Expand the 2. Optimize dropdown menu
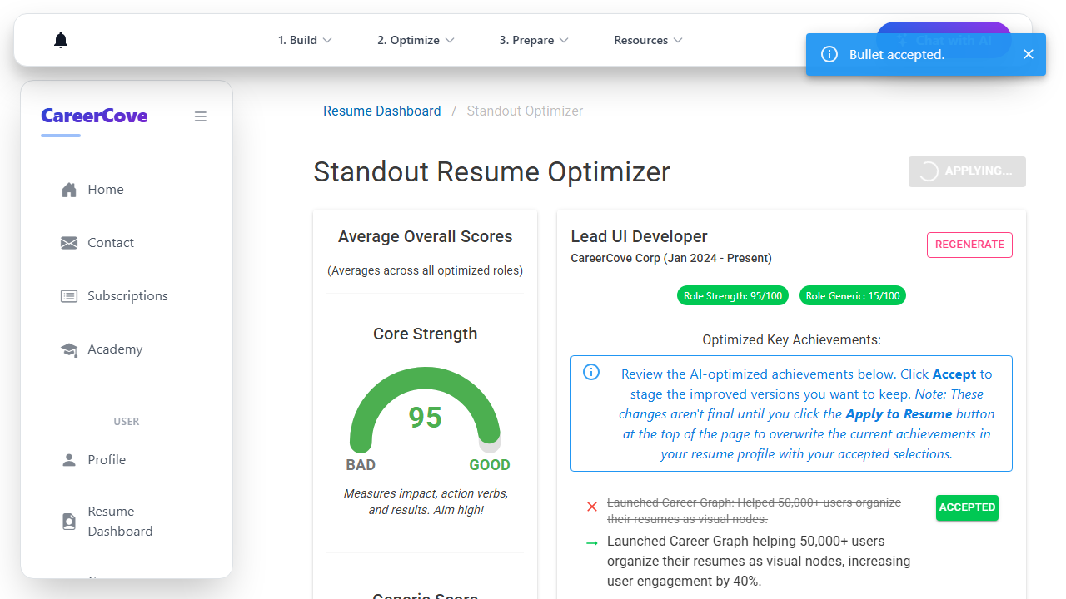Screen dimensions: 1066x599 [416, 40]
